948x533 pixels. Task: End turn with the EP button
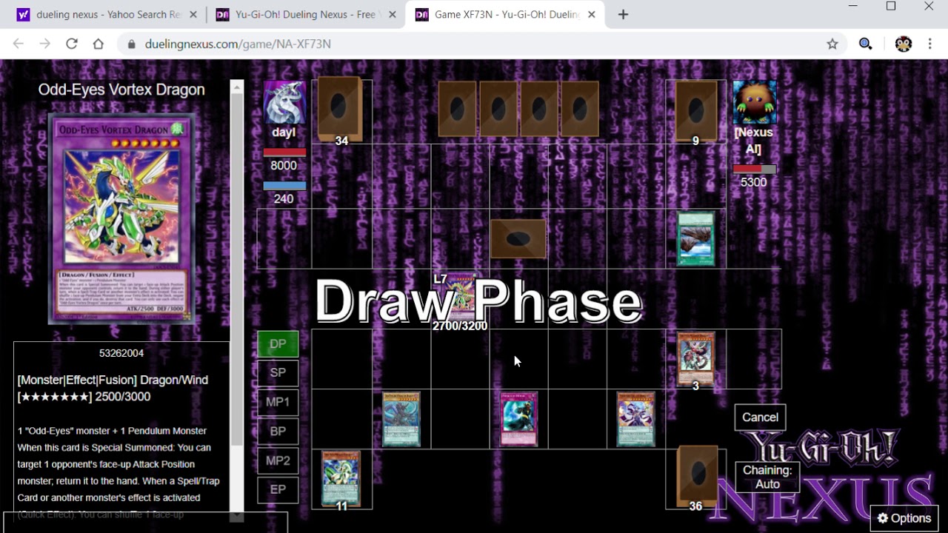(278, 489)
